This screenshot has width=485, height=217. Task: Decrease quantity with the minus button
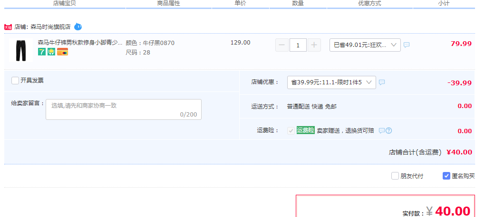tap(282, 45)
